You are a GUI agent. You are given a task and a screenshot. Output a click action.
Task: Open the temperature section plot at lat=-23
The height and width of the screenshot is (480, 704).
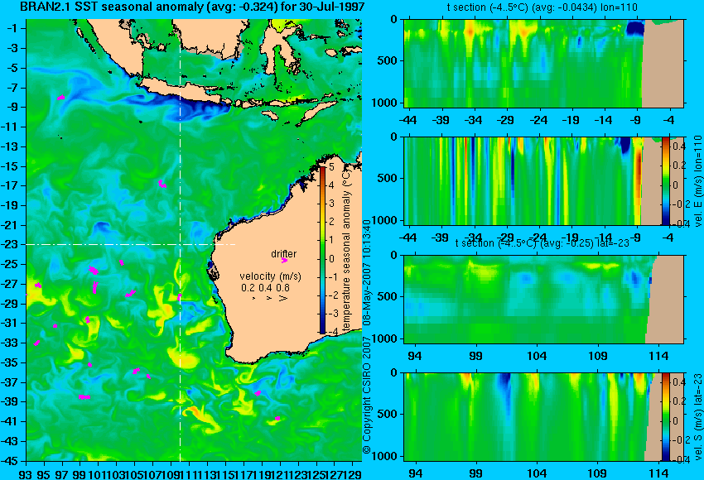coord(543,300)
